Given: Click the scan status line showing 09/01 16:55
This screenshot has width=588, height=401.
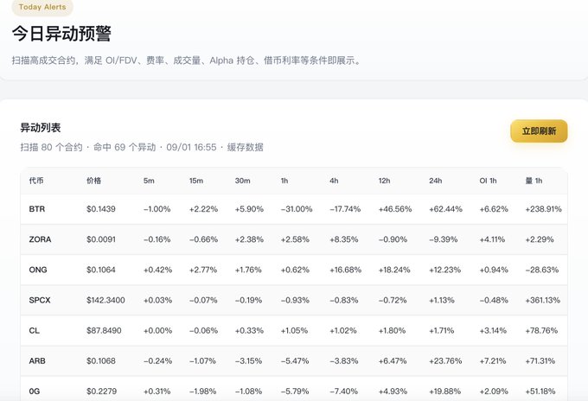Looking at the screenshot, I should [x=142, y=147].
